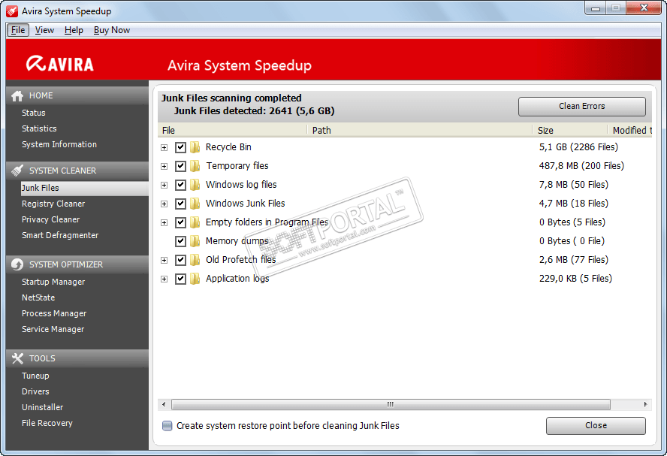Open Service Manager

(x=53, y=329)
